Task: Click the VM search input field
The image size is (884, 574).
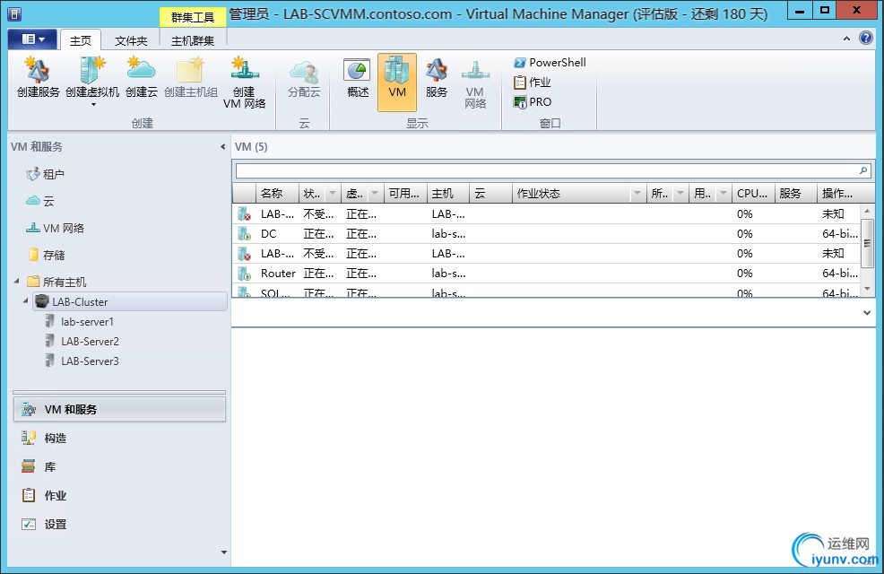Action: (547, 170)
